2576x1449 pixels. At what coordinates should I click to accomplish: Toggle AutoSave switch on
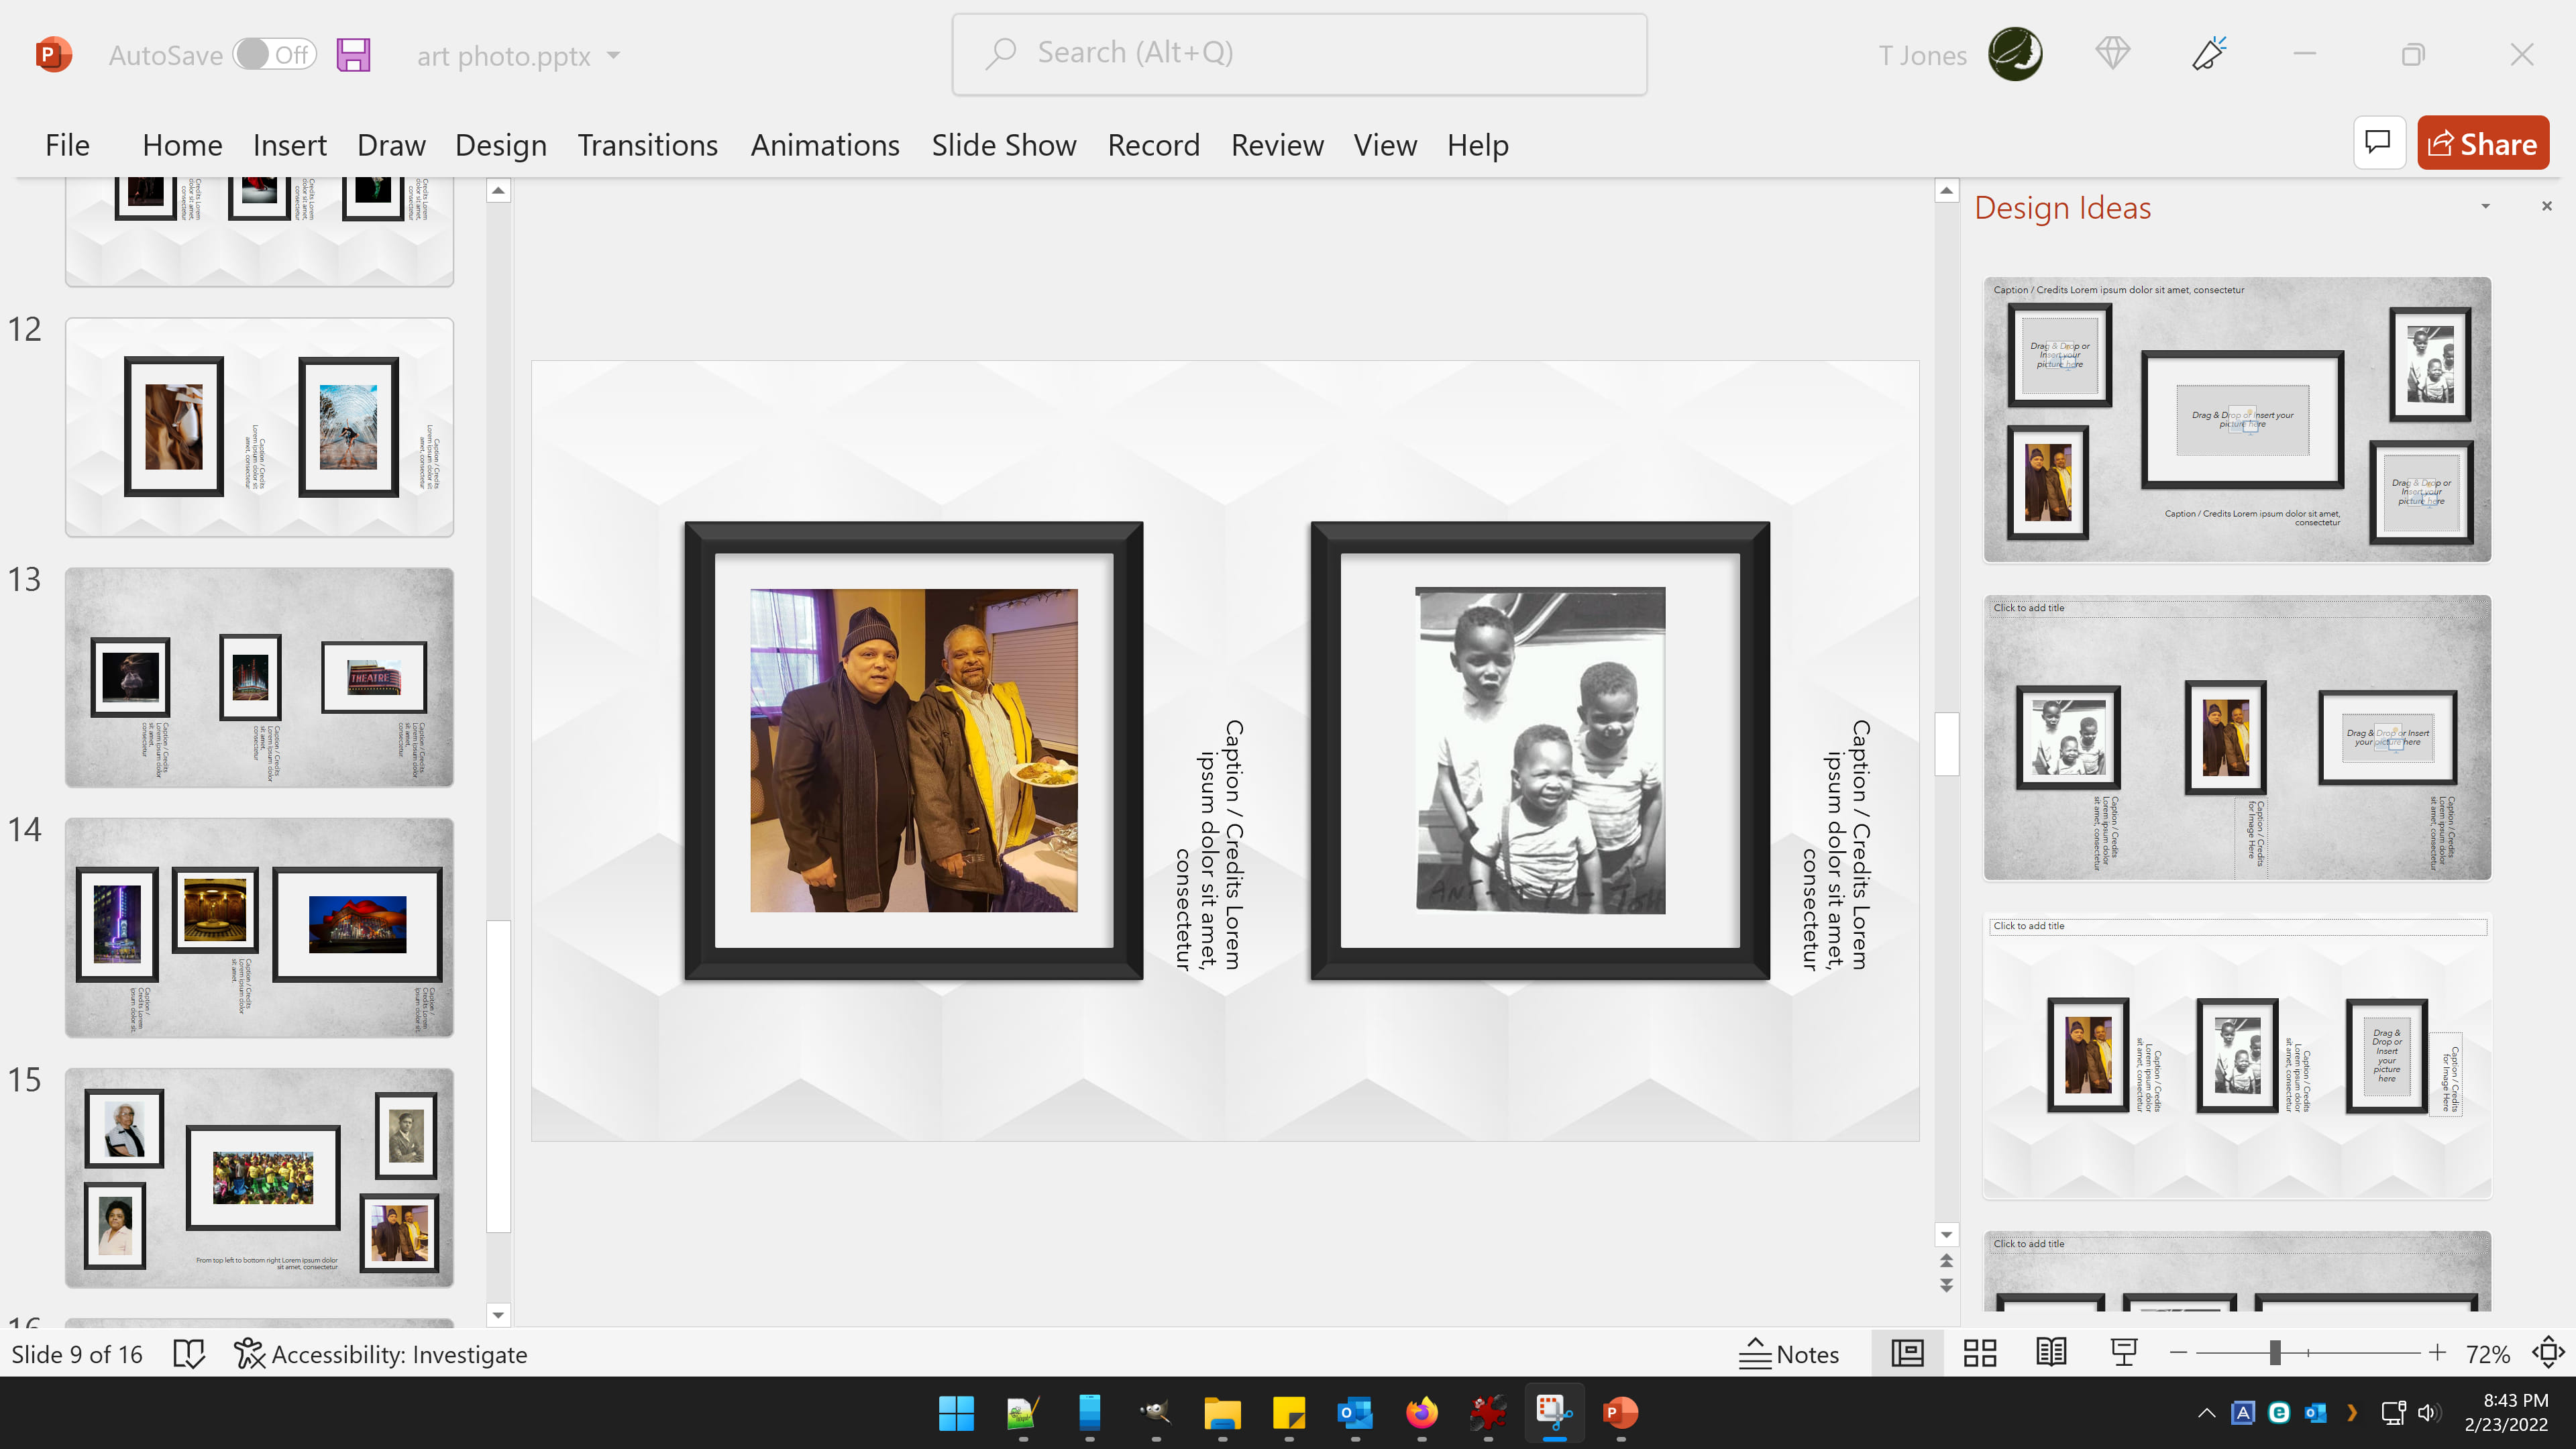click(x=274, y=55)
